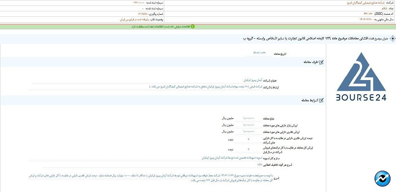This screenshot has height=192, width=396.
Task: Click the tracking number value ۱۳۰۹۵۷۸
Action: pos(143,14)
